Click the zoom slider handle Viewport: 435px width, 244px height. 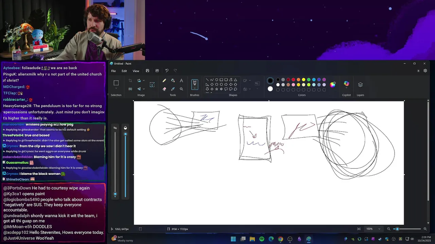pos(397,229)
